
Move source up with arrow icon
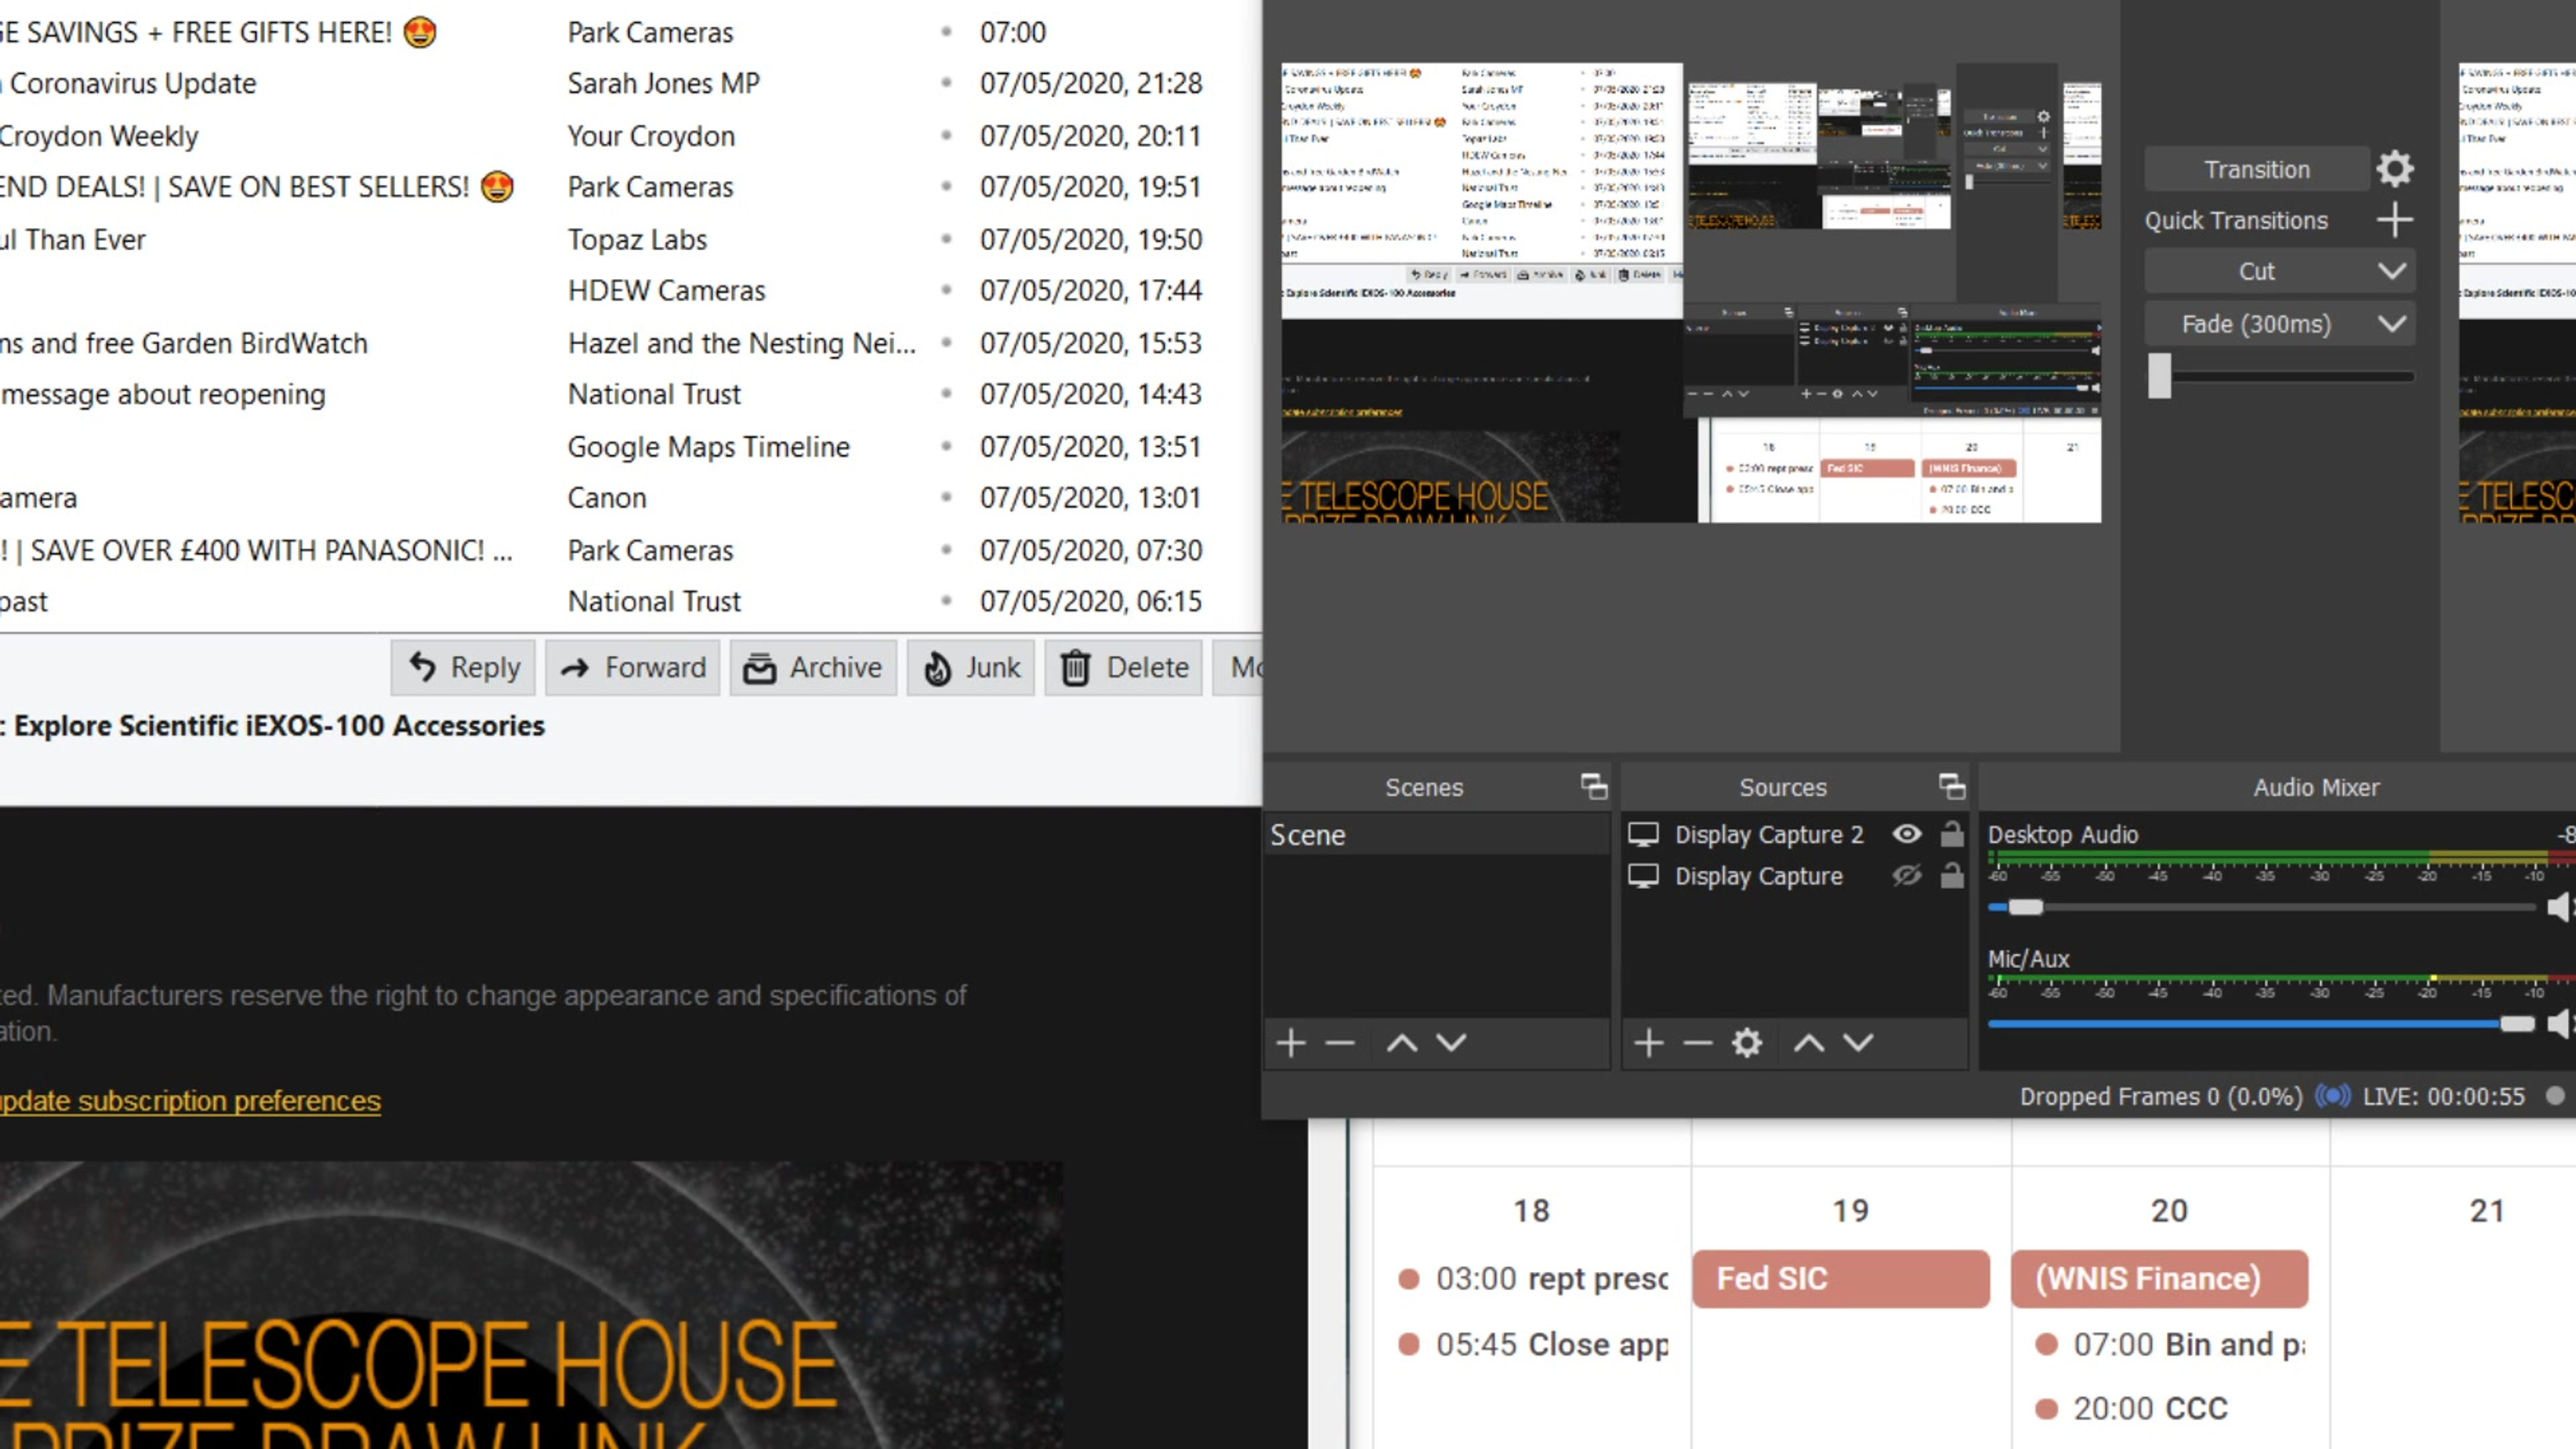[1809, 1043]
